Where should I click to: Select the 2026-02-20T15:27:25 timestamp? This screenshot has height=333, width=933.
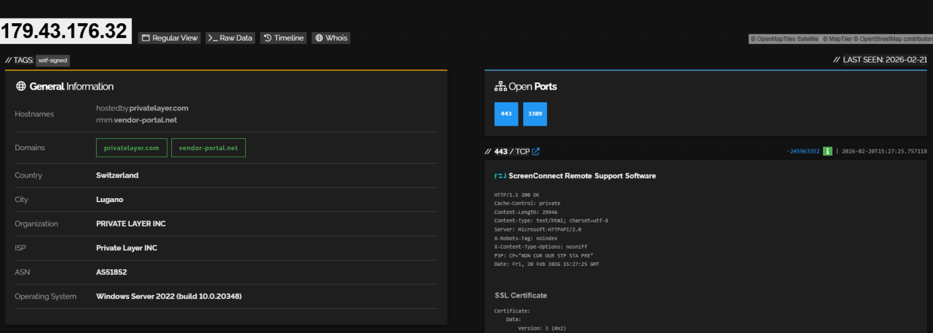point(884,152)
